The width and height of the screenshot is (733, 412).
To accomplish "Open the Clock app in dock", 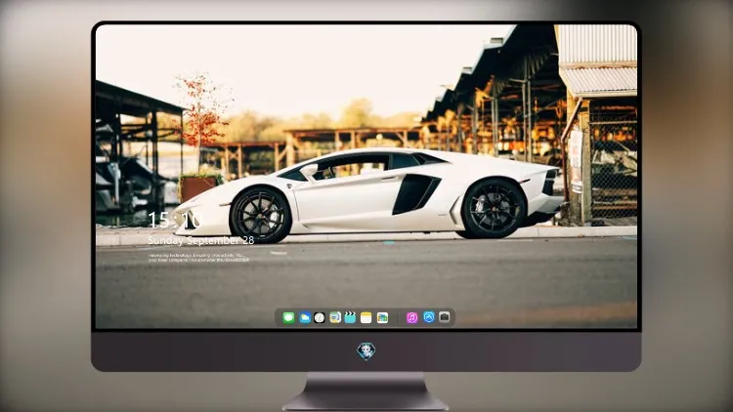I will coord(320,317).
